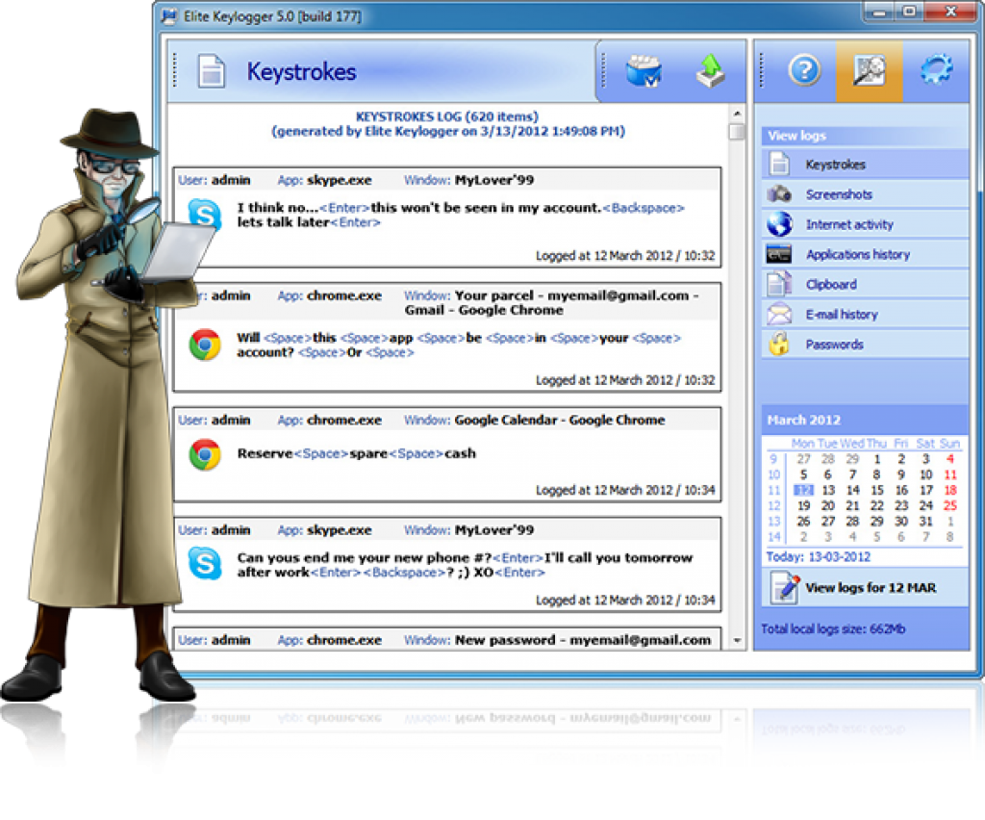Open E-mail history logs

(x=865, y=314)
